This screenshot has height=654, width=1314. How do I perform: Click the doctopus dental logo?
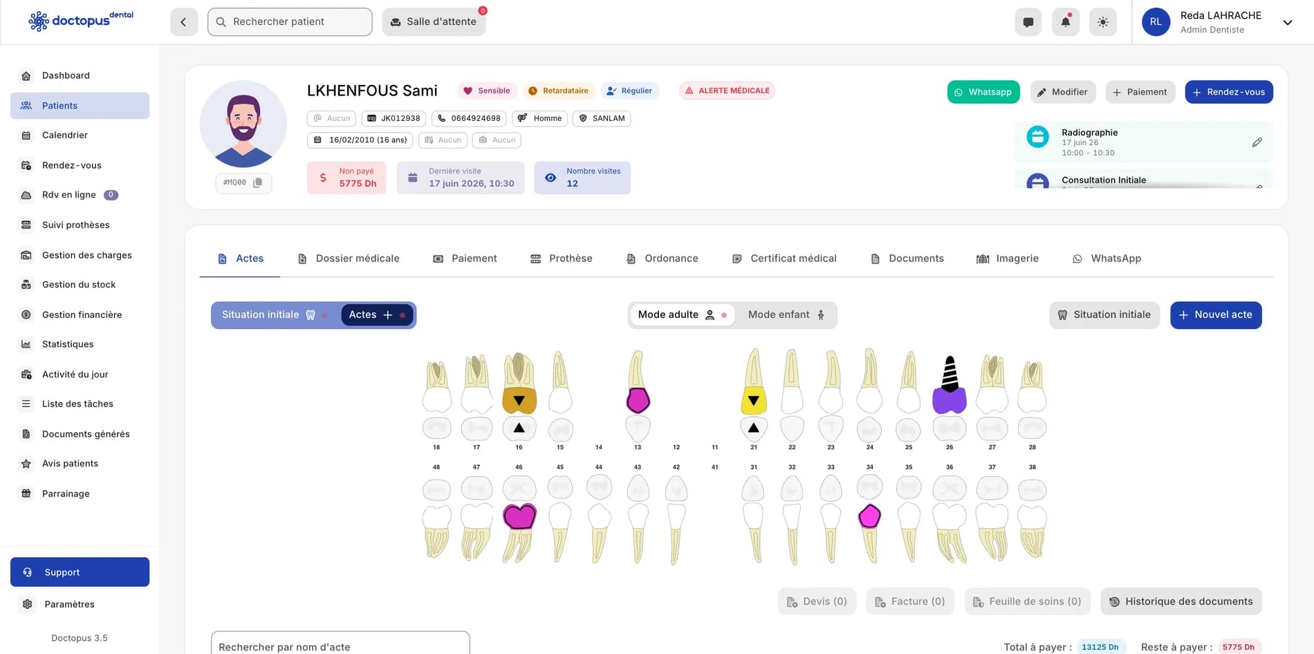tap(81, 21)
